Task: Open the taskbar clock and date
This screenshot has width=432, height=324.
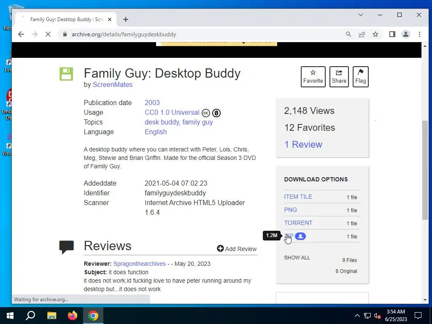Action: (x=396, y=316)
